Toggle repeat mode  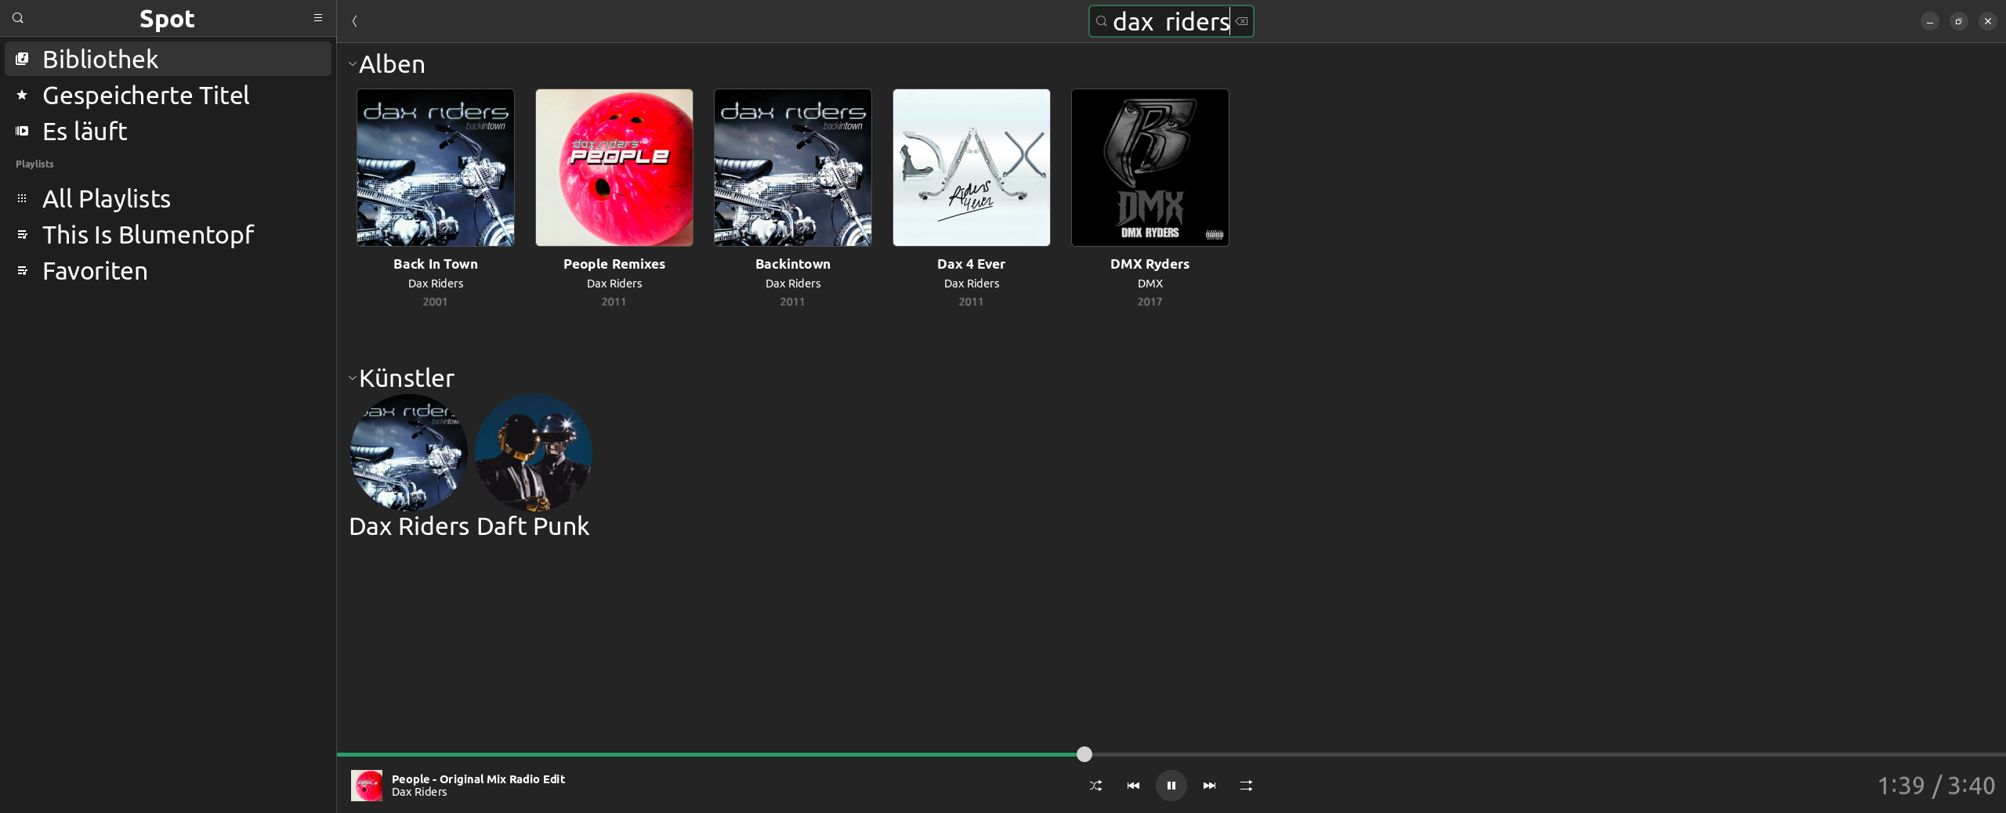[x=1247, y=786]
